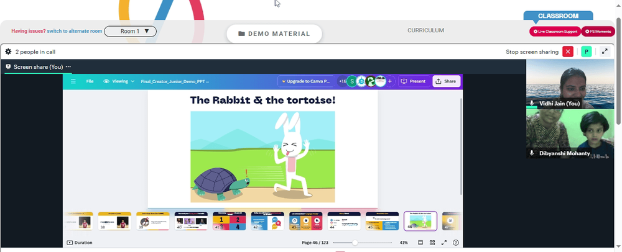Expand the call to fullscreen

[605, 52]
